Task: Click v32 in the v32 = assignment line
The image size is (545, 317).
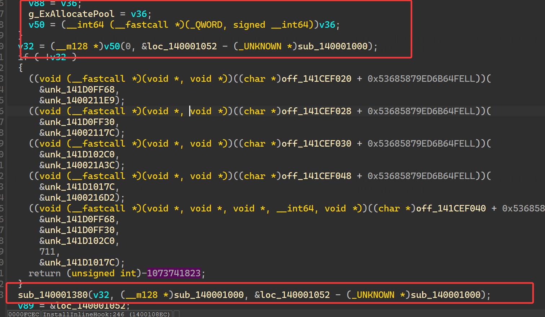Action: click(x=26, y=46)
